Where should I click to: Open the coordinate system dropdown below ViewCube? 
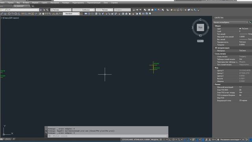200,41
